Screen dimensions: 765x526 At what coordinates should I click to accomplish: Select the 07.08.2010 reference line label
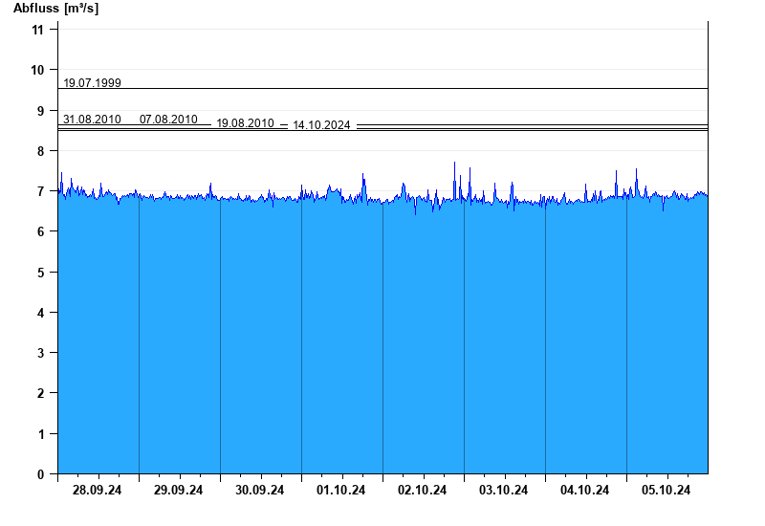[168, 120]
